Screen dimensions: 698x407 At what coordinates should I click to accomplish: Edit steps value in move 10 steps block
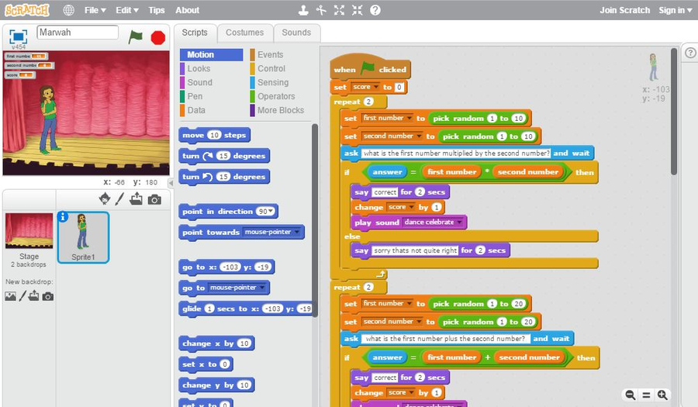(x=215, y=135)
